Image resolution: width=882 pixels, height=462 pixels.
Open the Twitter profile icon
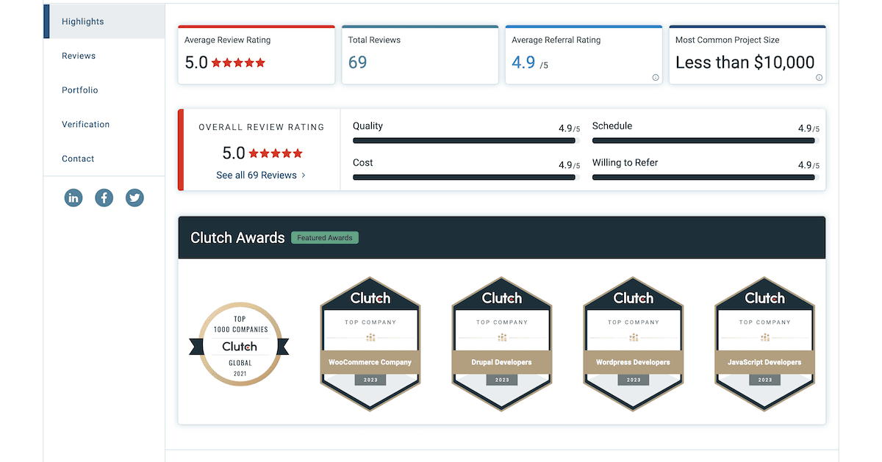135,198
